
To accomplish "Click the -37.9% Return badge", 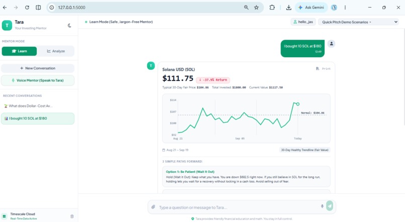I will [x=213, y=80].
